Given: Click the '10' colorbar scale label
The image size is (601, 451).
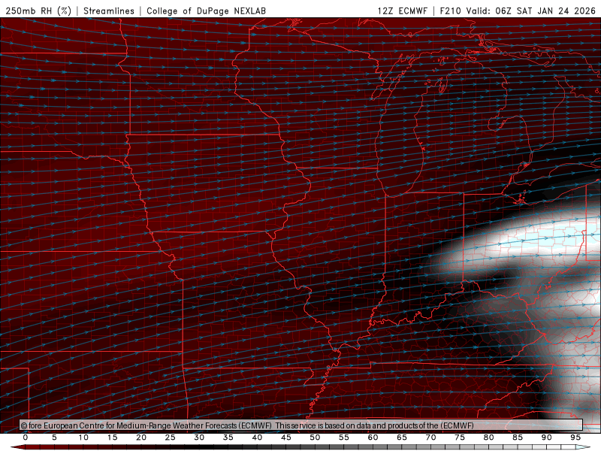Looking at the screenshot, I should [x=83, y=437].
